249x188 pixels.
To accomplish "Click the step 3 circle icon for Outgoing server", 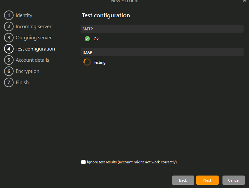I will (x=9, y=38).
